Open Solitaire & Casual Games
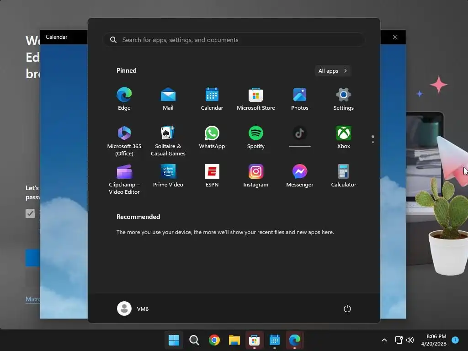The height and width of the screenshot is (351, 468). coord(168,141)
